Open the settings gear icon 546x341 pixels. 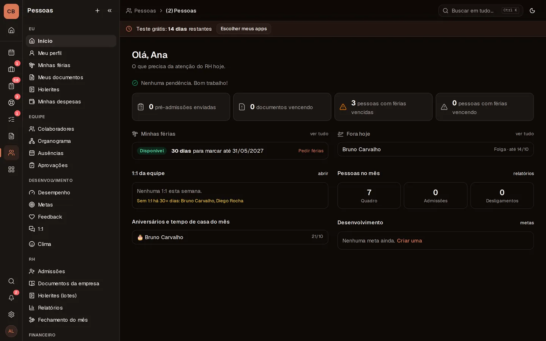pos(11,314)
